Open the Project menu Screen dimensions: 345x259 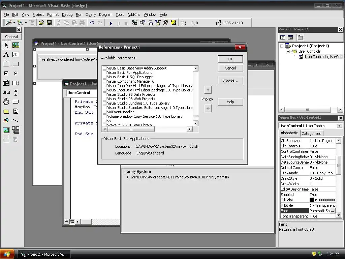[38, 15]
